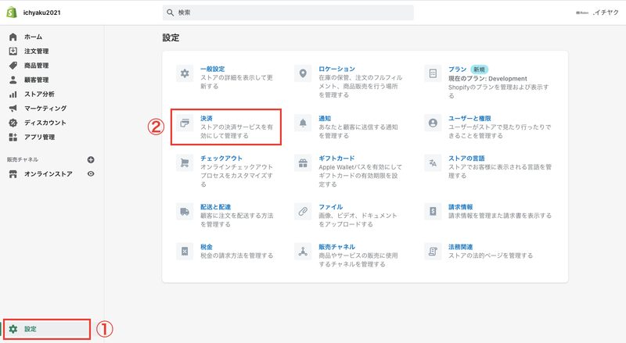Screen dimensions: 626x343
Task: Open the 決済 payments link
Action: 207,119
